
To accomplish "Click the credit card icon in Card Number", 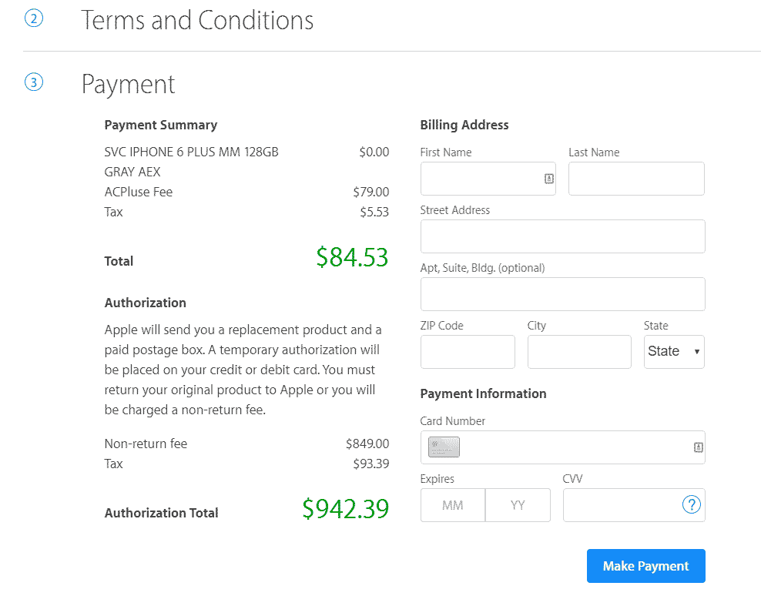I will (x=444, y=447).
